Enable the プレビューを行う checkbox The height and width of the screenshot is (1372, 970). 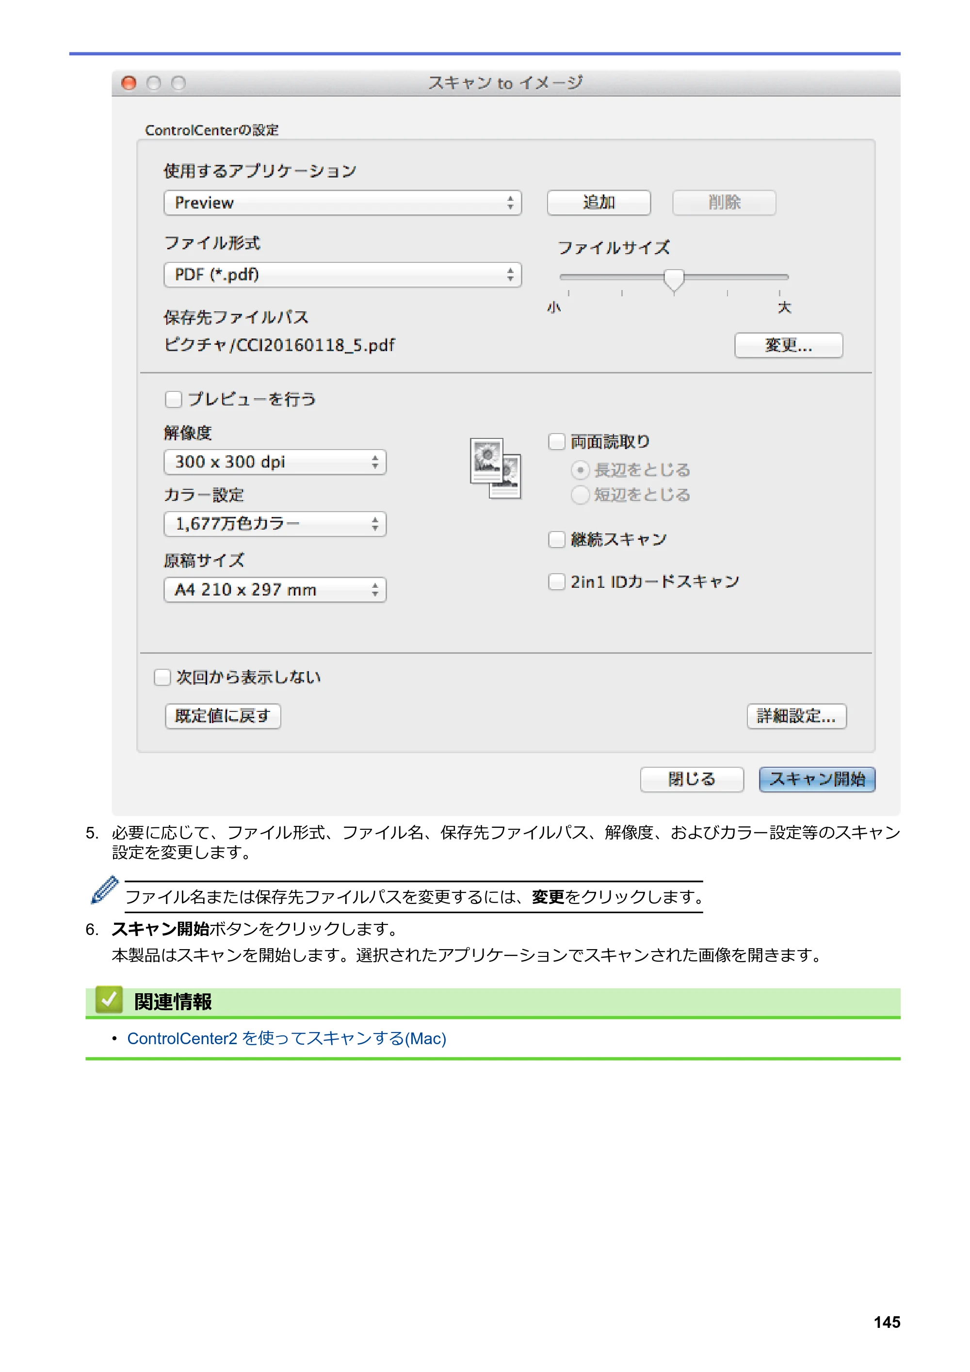click(x=173, y=399)
